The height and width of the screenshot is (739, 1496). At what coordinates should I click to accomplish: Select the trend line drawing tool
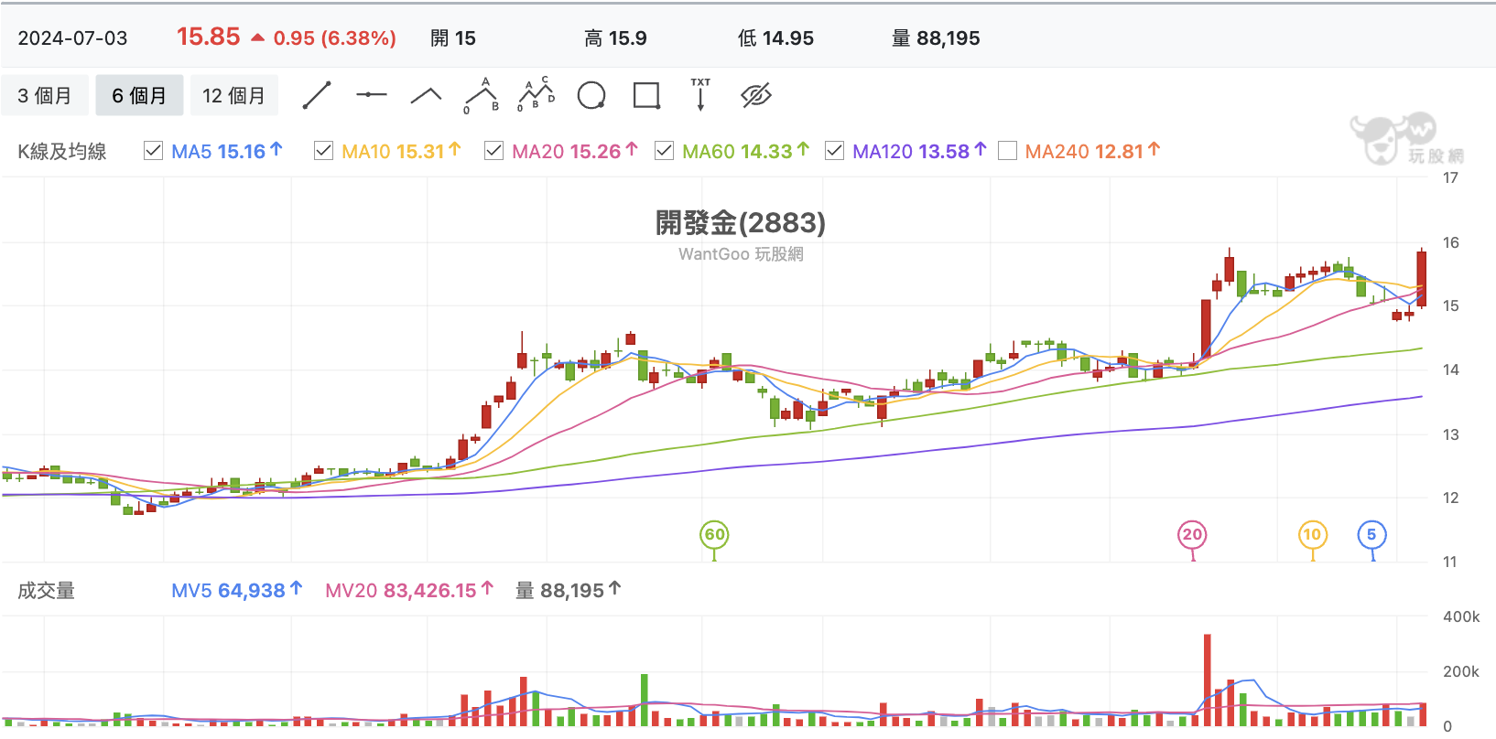pyautogui.click(x=317, y=95)
